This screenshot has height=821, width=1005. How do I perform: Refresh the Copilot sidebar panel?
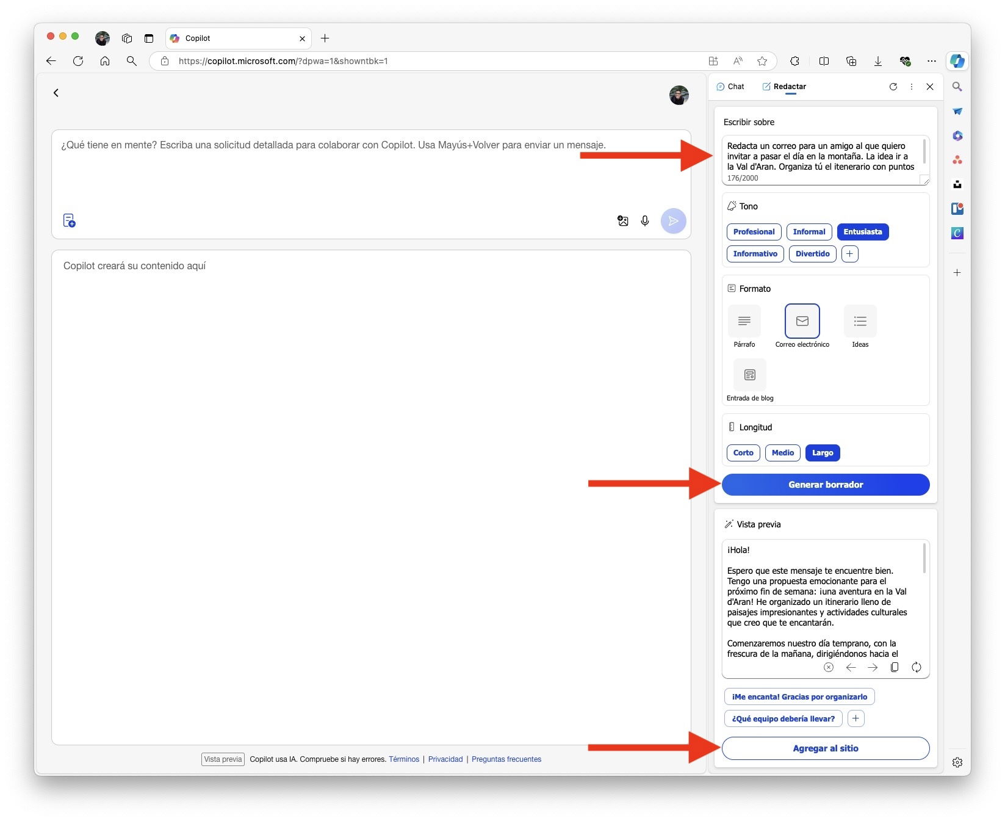(x=893, y=87)
